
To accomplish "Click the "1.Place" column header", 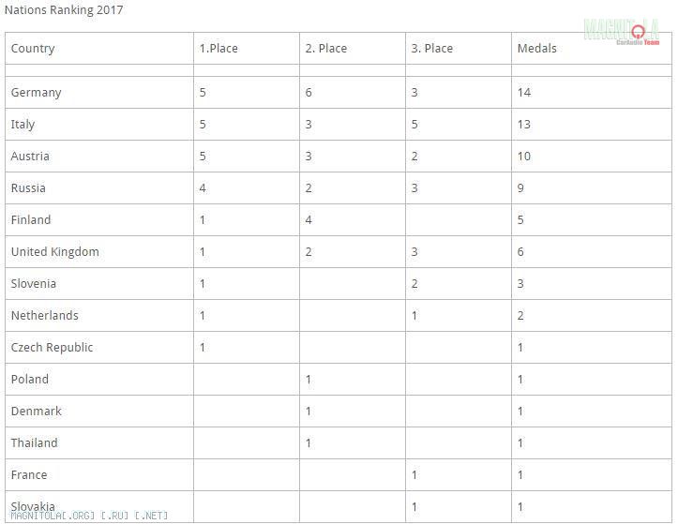I will (x=218, y=49).
